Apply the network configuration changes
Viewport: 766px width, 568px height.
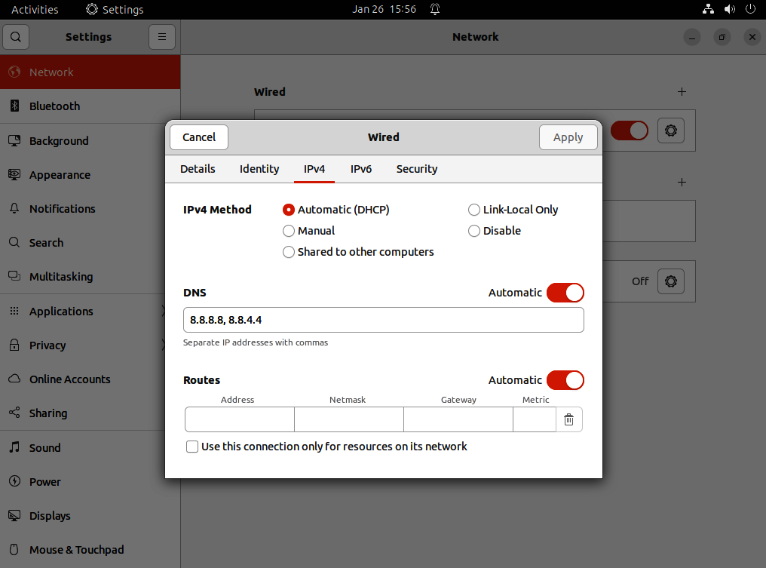[x=568, y=137]
